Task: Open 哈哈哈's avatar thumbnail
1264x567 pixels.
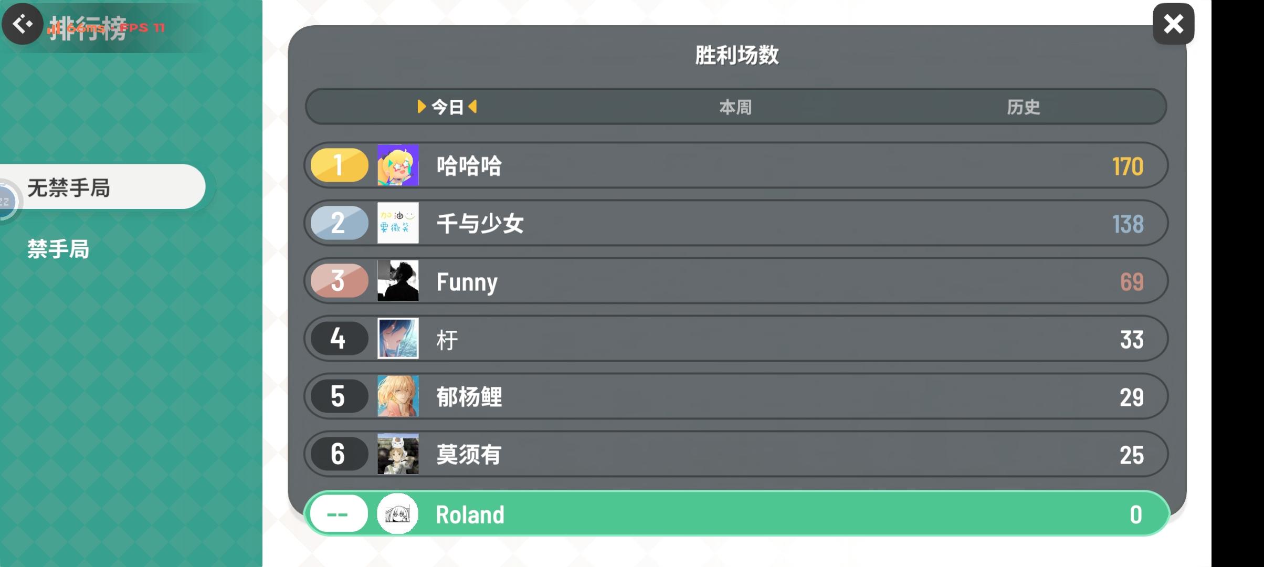Action: (398, 165)
